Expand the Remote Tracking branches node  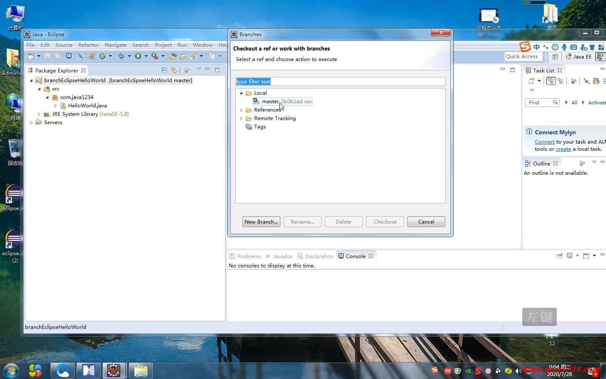coord(242,118)
